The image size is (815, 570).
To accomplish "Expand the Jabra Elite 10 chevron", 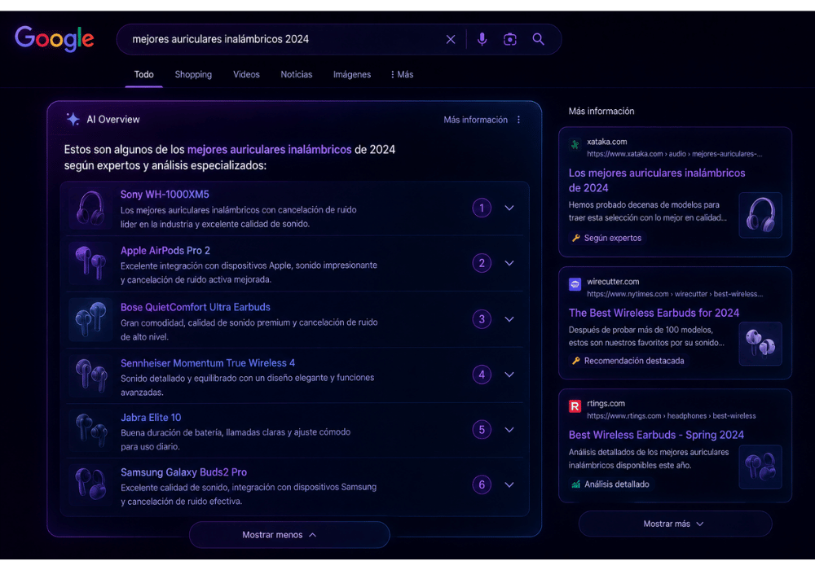I will [509, 430].
